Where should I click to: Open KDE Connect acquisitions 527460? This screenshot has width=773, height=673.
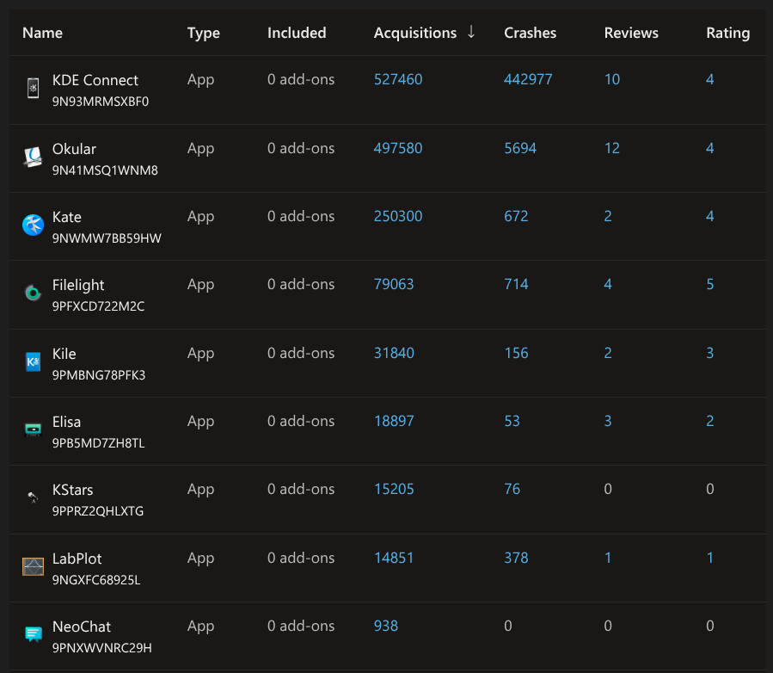click(398, 79)
